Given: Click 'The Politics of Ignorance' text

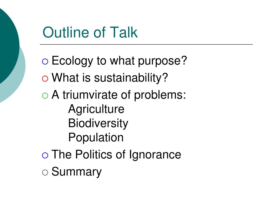Looking at the screenshot, I should (x=116, y=155).
